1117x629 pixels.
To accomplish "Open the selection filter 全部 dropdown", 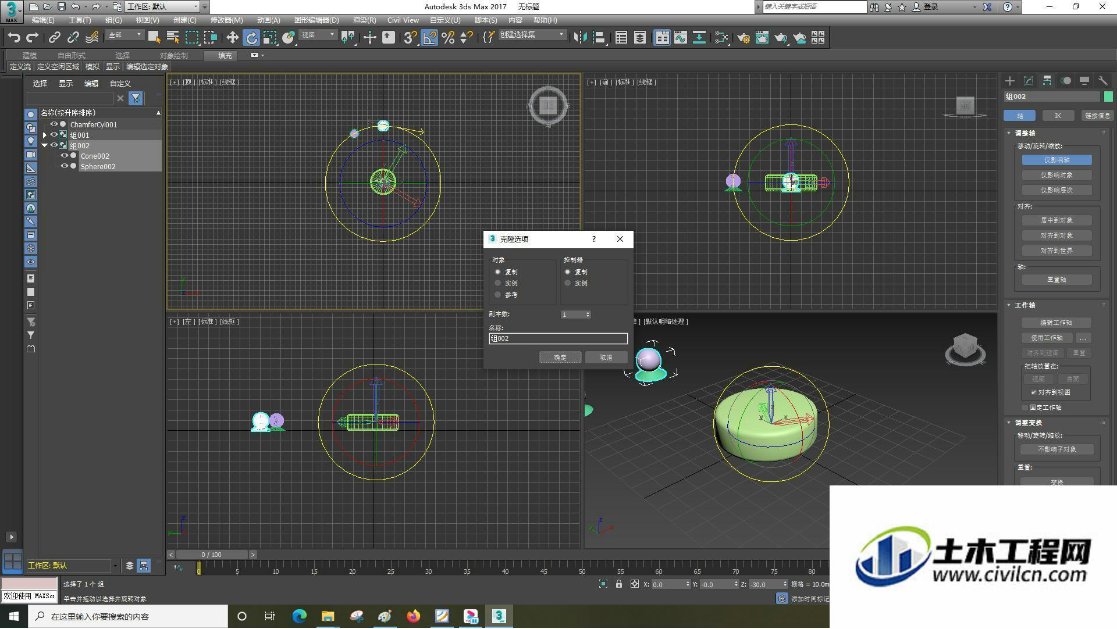I will click(125, 35).
